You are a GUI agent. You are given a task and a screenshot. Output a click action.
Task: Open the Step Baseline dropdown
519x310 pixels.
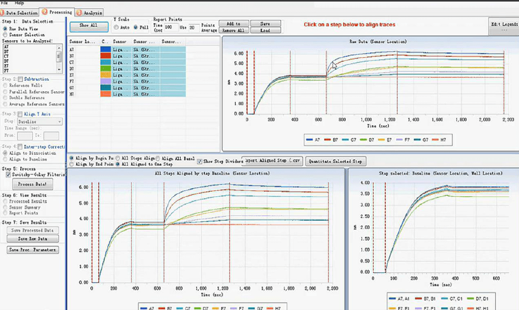click(40, 122)
